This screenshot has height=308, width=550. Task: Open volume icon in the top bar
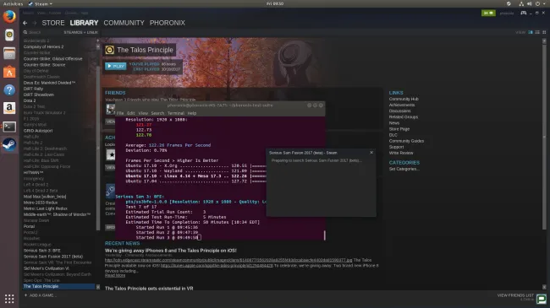530,3
